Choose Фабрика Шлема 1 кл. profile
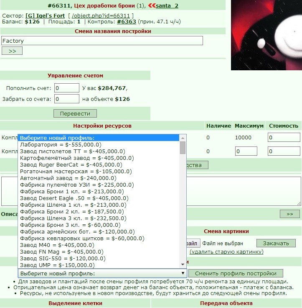The image size is (302, 308). pos(99,205)
